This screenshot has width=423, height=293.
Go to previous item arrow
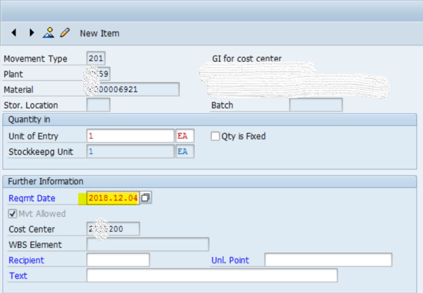click(14, 33)
